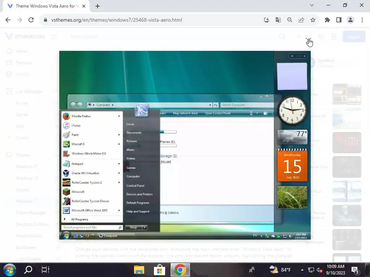This screenshot has height=277, width=370.
Task: Open Task View on taskbar
Action: [45, 270]
